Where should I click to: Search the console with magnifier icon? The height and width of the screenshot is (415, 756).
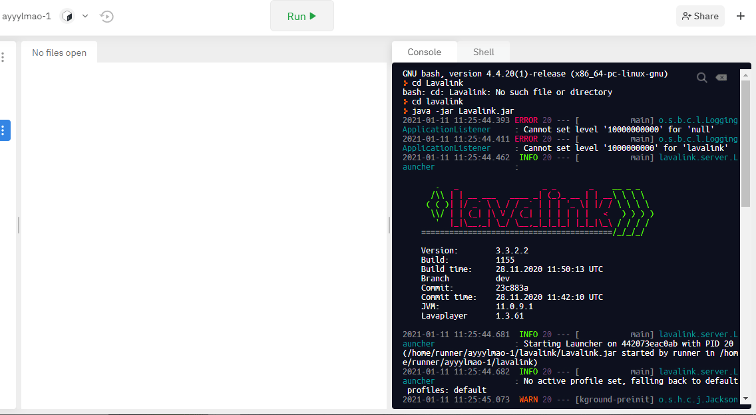pos(702,78)
